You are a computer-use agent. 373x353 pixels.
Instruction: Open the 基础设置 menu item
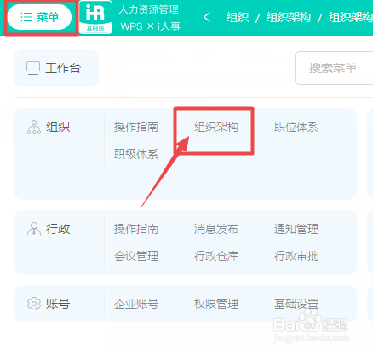[296, 304]
